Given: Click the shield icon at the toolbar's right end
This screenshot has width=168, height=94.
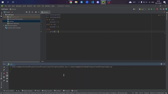Looking at the screenshot, I should (x=166, y=9).
